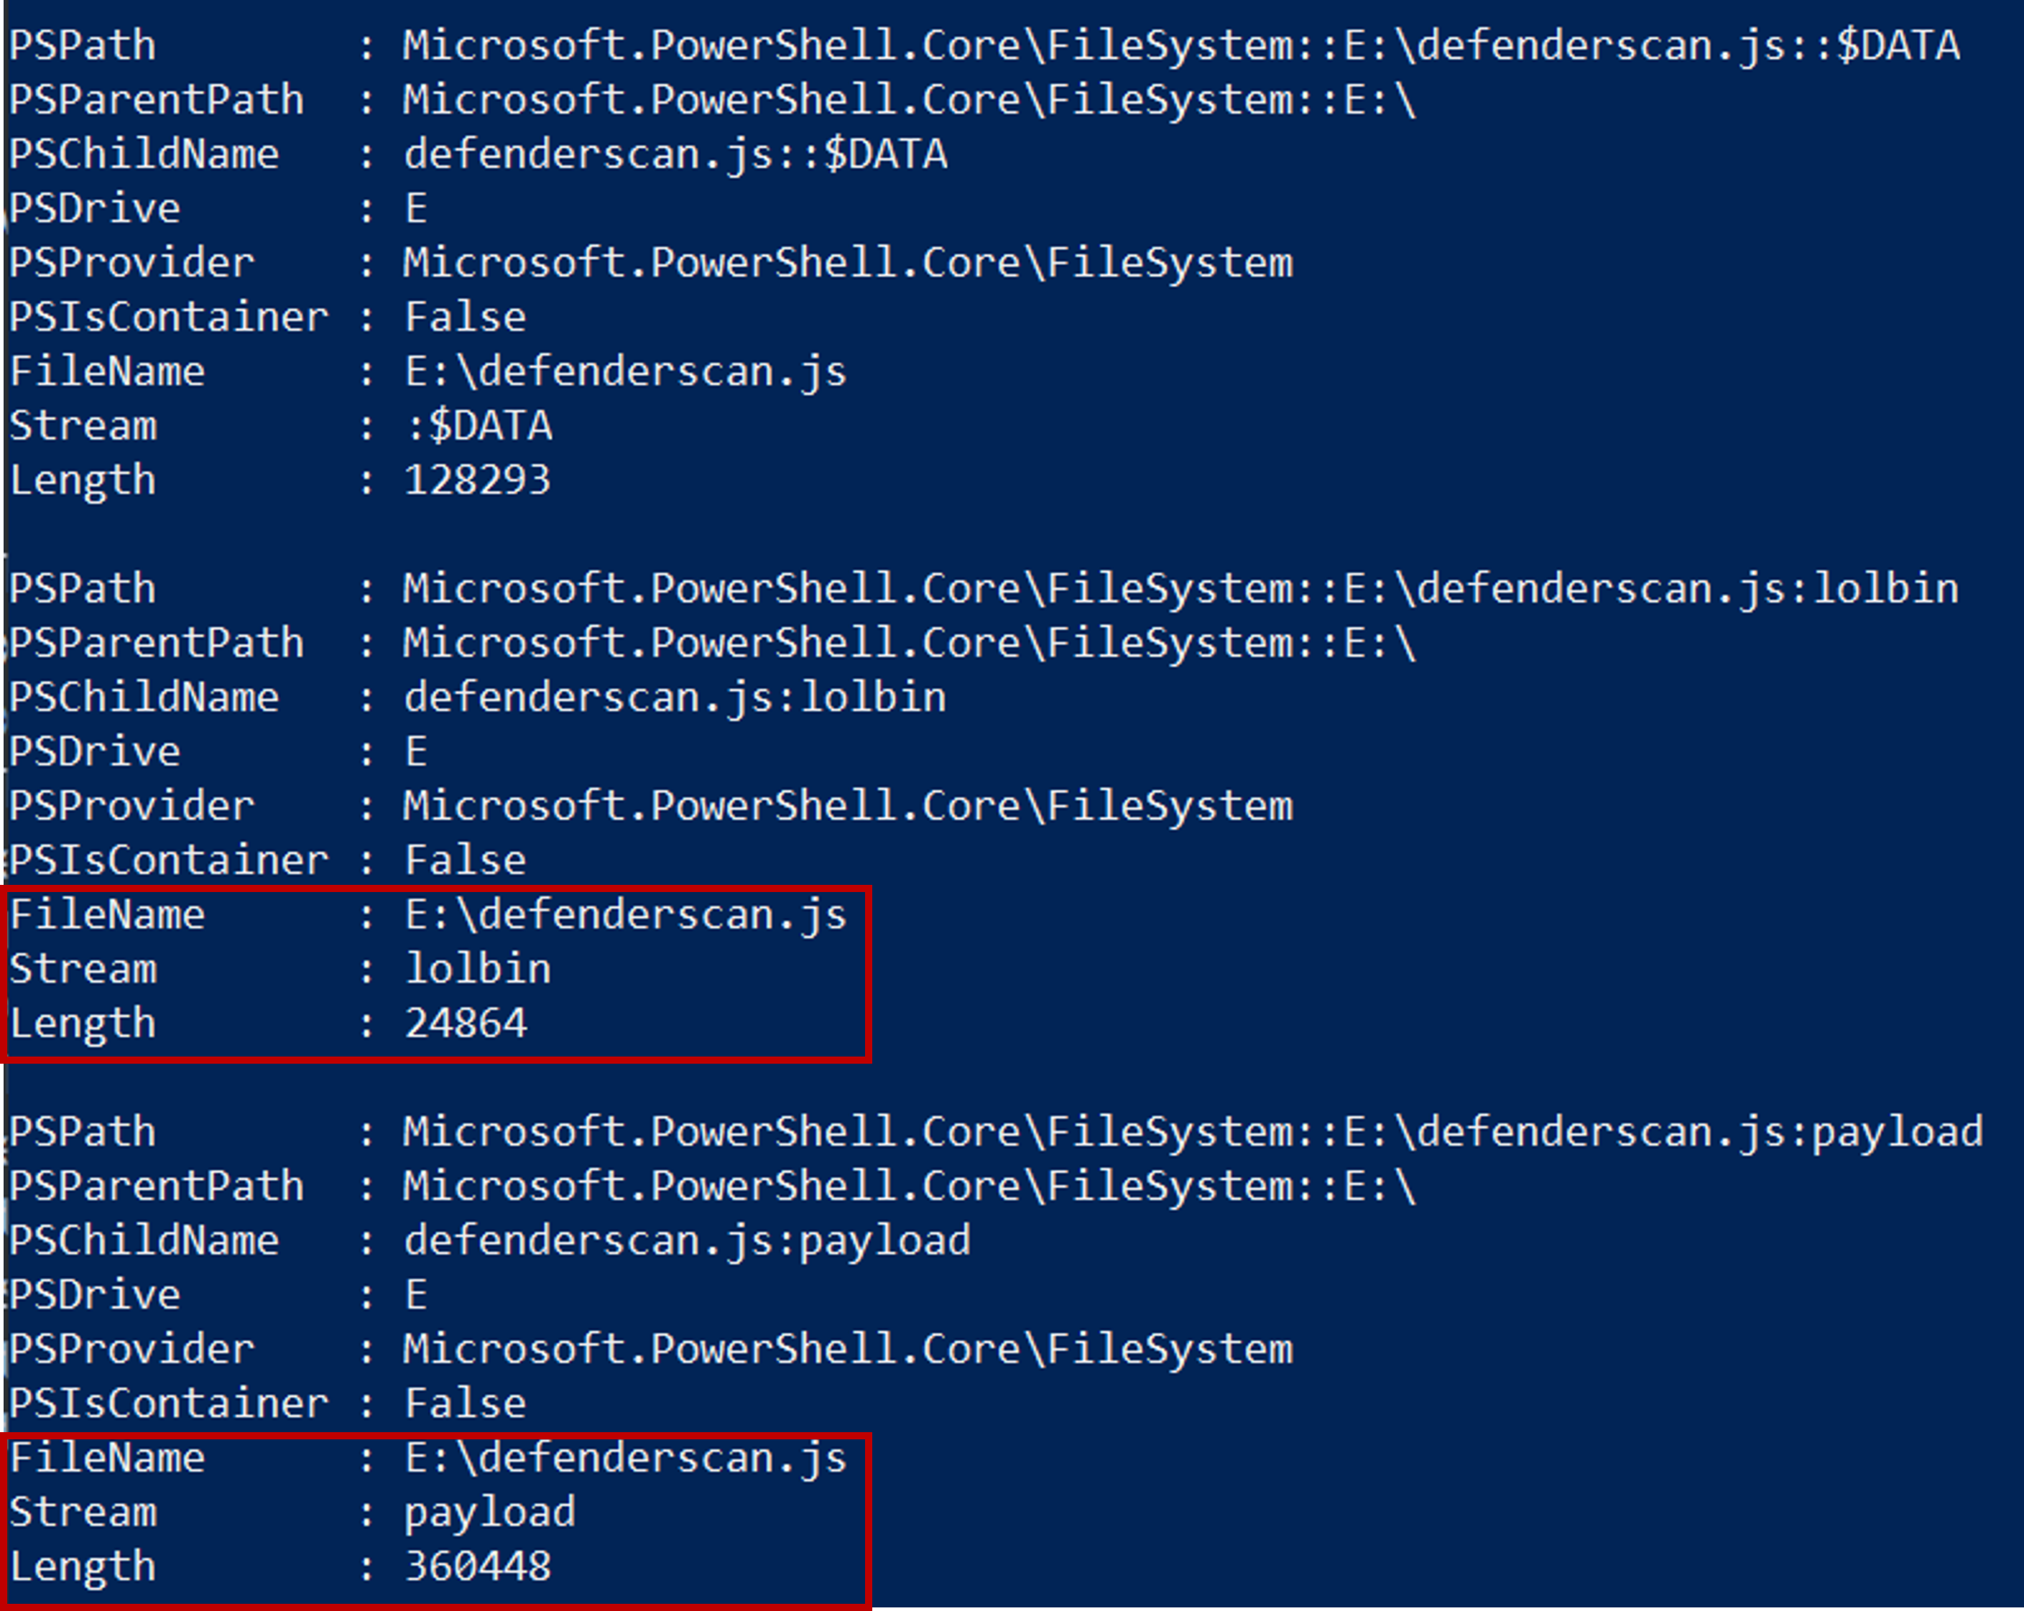The width and height of the screenshot is (2024, 1611).
Task: Click FileName value in the payload red box
Action: click(625, 1458)
